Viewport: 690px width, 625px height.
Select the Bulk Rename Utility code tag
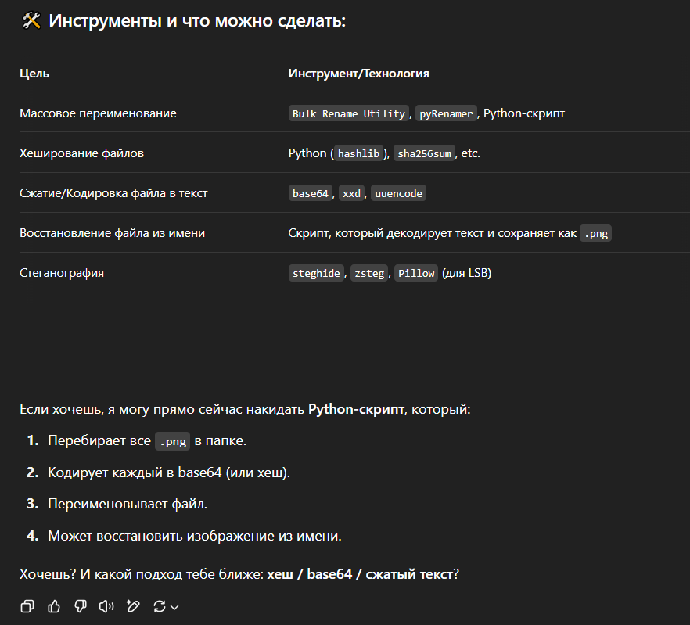pos(349,113)
